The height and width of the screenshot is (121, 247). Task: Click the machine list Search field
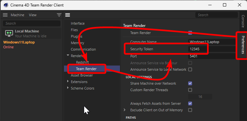[x=32, y=23]
